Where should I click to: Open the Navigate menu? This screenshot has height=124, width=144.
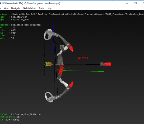pos(16,8)
